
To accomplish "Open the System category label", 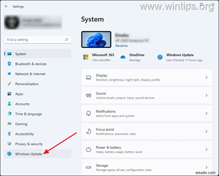I will click(x=21, y=54).
